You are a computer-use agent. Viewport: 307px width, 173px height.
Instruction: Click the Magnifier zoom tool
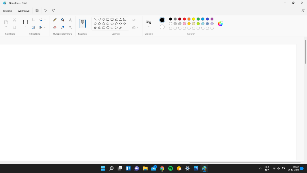click(70, 27)
